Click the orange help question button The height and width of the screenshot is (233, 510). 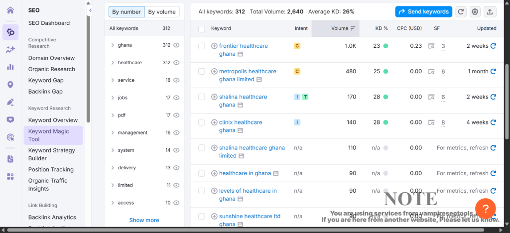point(485,208)
